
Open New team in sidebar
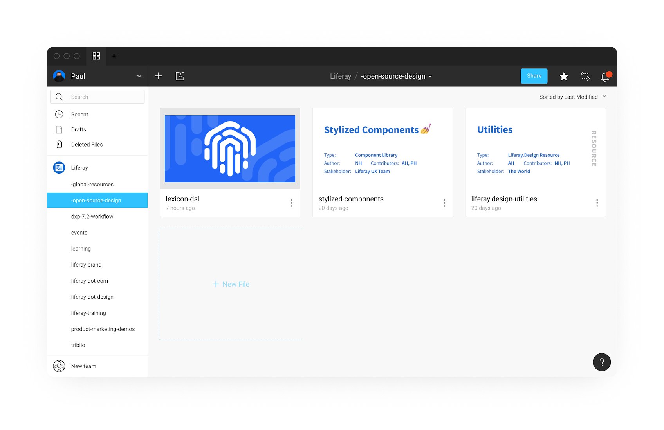click(x=97, y=366)
